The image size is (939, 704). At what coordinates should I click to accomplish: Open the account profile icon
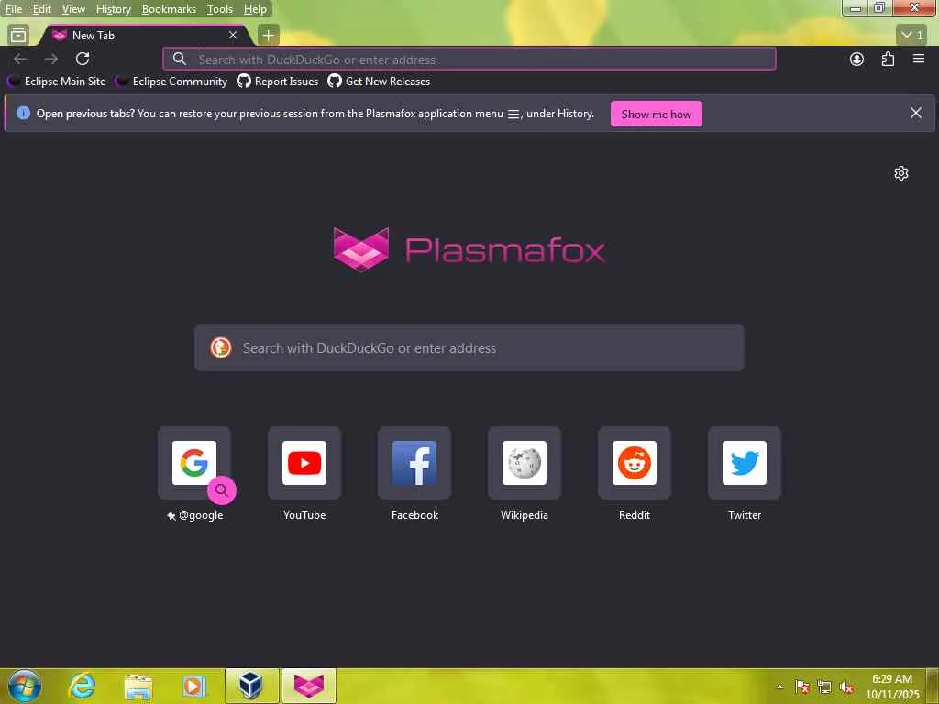coord(857,59)
